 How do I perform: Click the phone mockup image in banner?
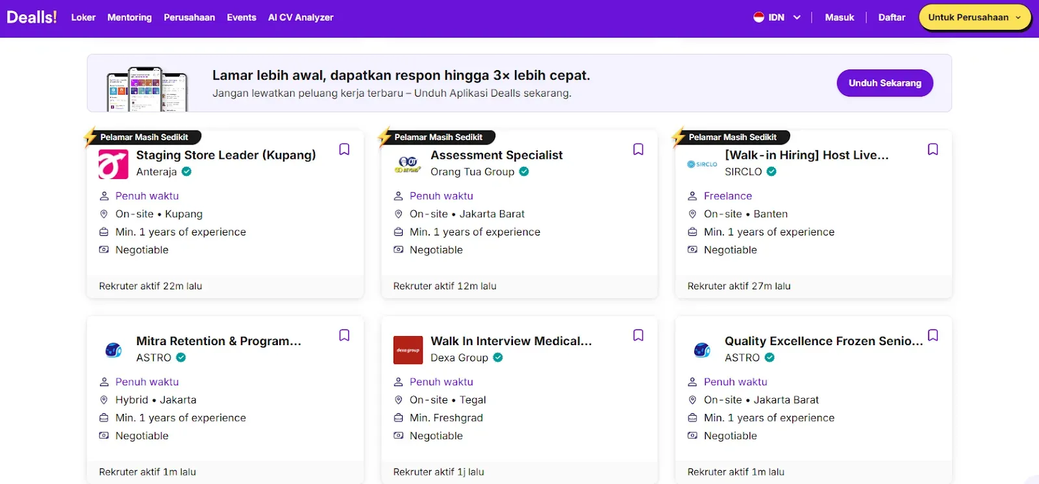coord(147,89)
